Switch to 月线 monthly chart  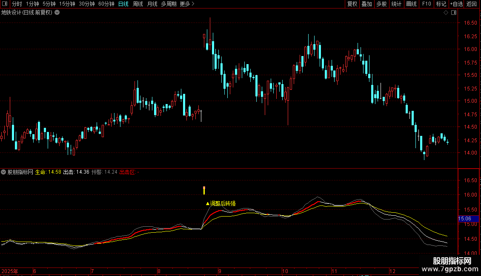(x=152, y=4)
